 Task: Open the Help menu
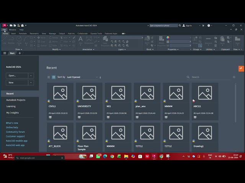click(x=21, y=30)
